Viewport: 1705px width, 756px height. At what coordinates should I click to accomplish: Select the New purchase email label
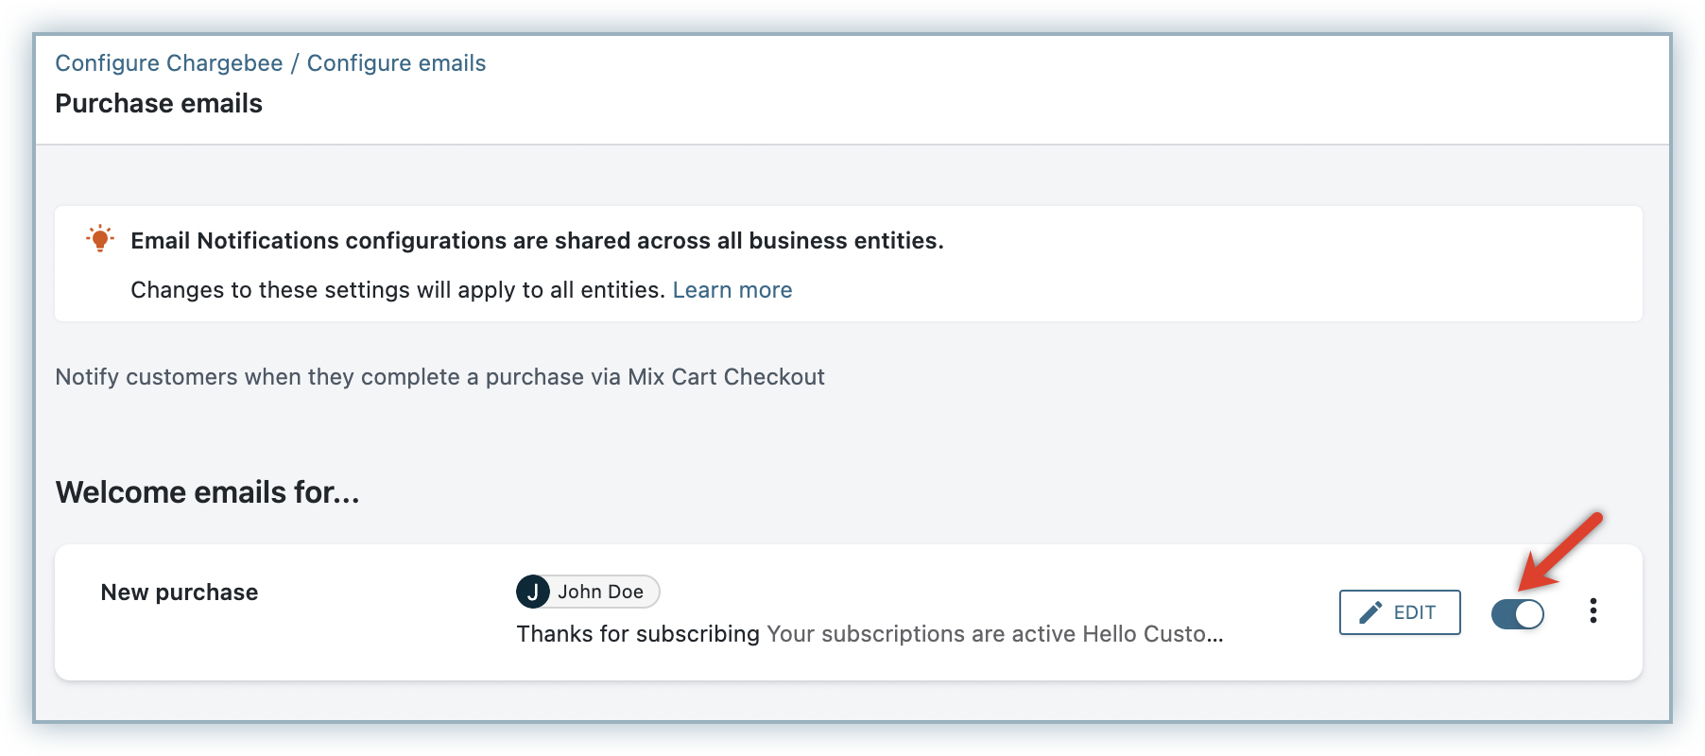tap(180, 593)
